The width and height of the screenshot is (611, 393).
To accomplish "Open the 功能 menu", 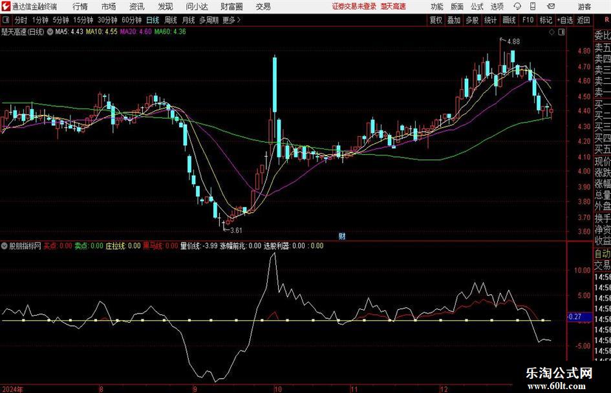I will [x=437, y=6].
